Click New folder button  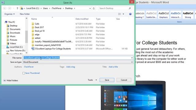click(25, 14)
